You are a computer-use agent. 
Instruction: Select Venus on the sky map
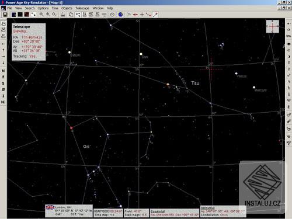236,74
